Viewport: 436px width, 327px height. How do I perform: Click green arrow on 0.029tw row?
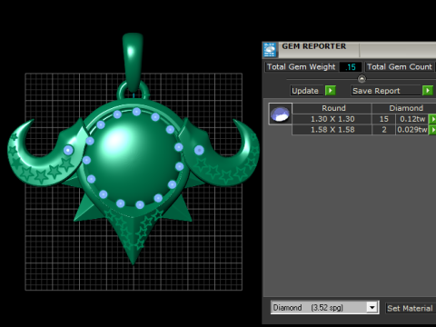coord(432,130)
